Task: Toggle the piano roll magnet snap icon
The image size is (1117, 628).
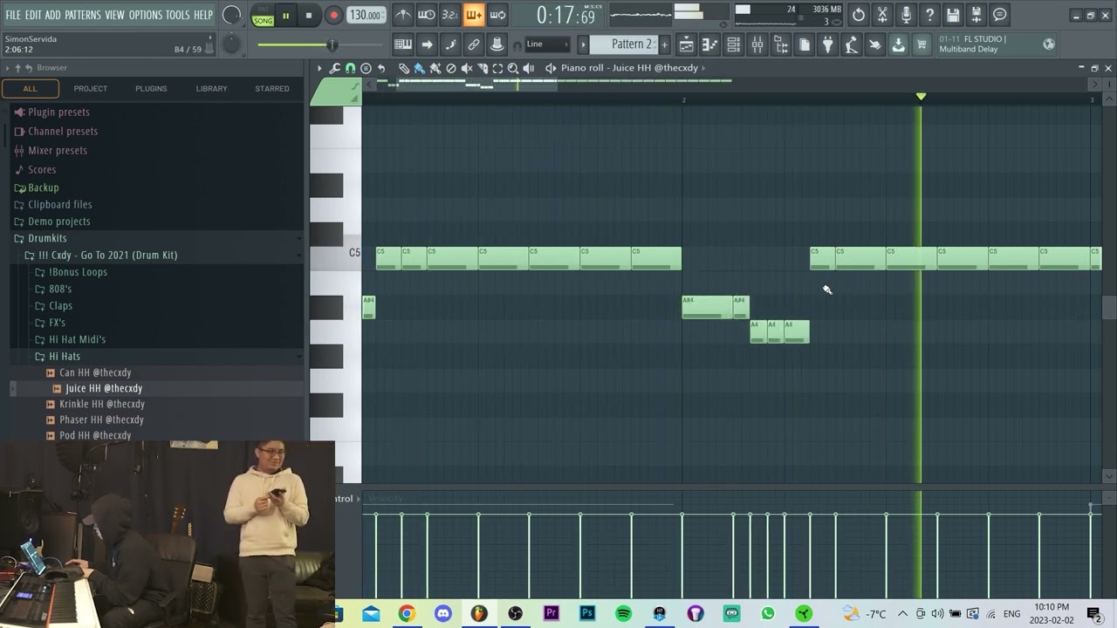Action: point(351,68)
